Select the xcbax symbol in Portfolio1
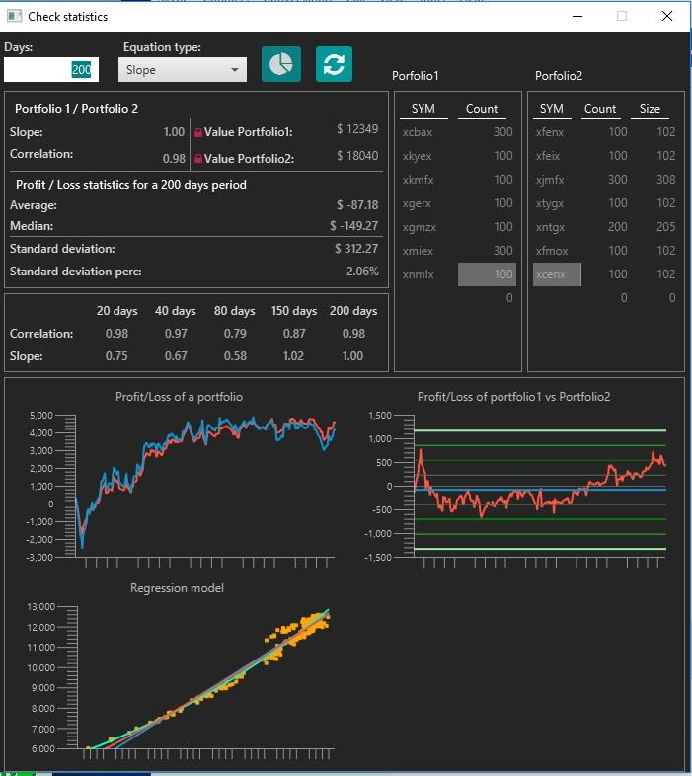692x776 pixels. (418, 132)
